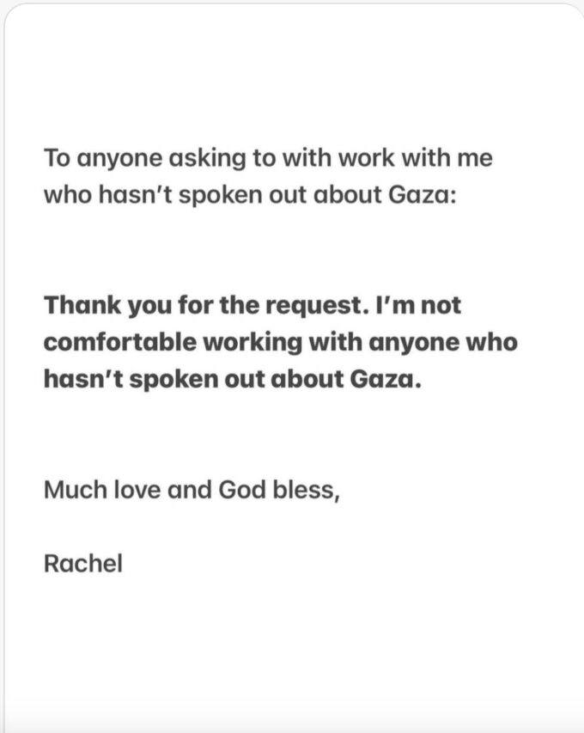The height and width of the screenshot is (733, 584).
Task: Click the bold word 'working'
Action: (252, 343)
